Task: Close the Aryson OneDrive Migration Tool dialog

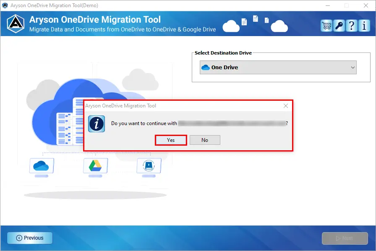Action: 286,106
